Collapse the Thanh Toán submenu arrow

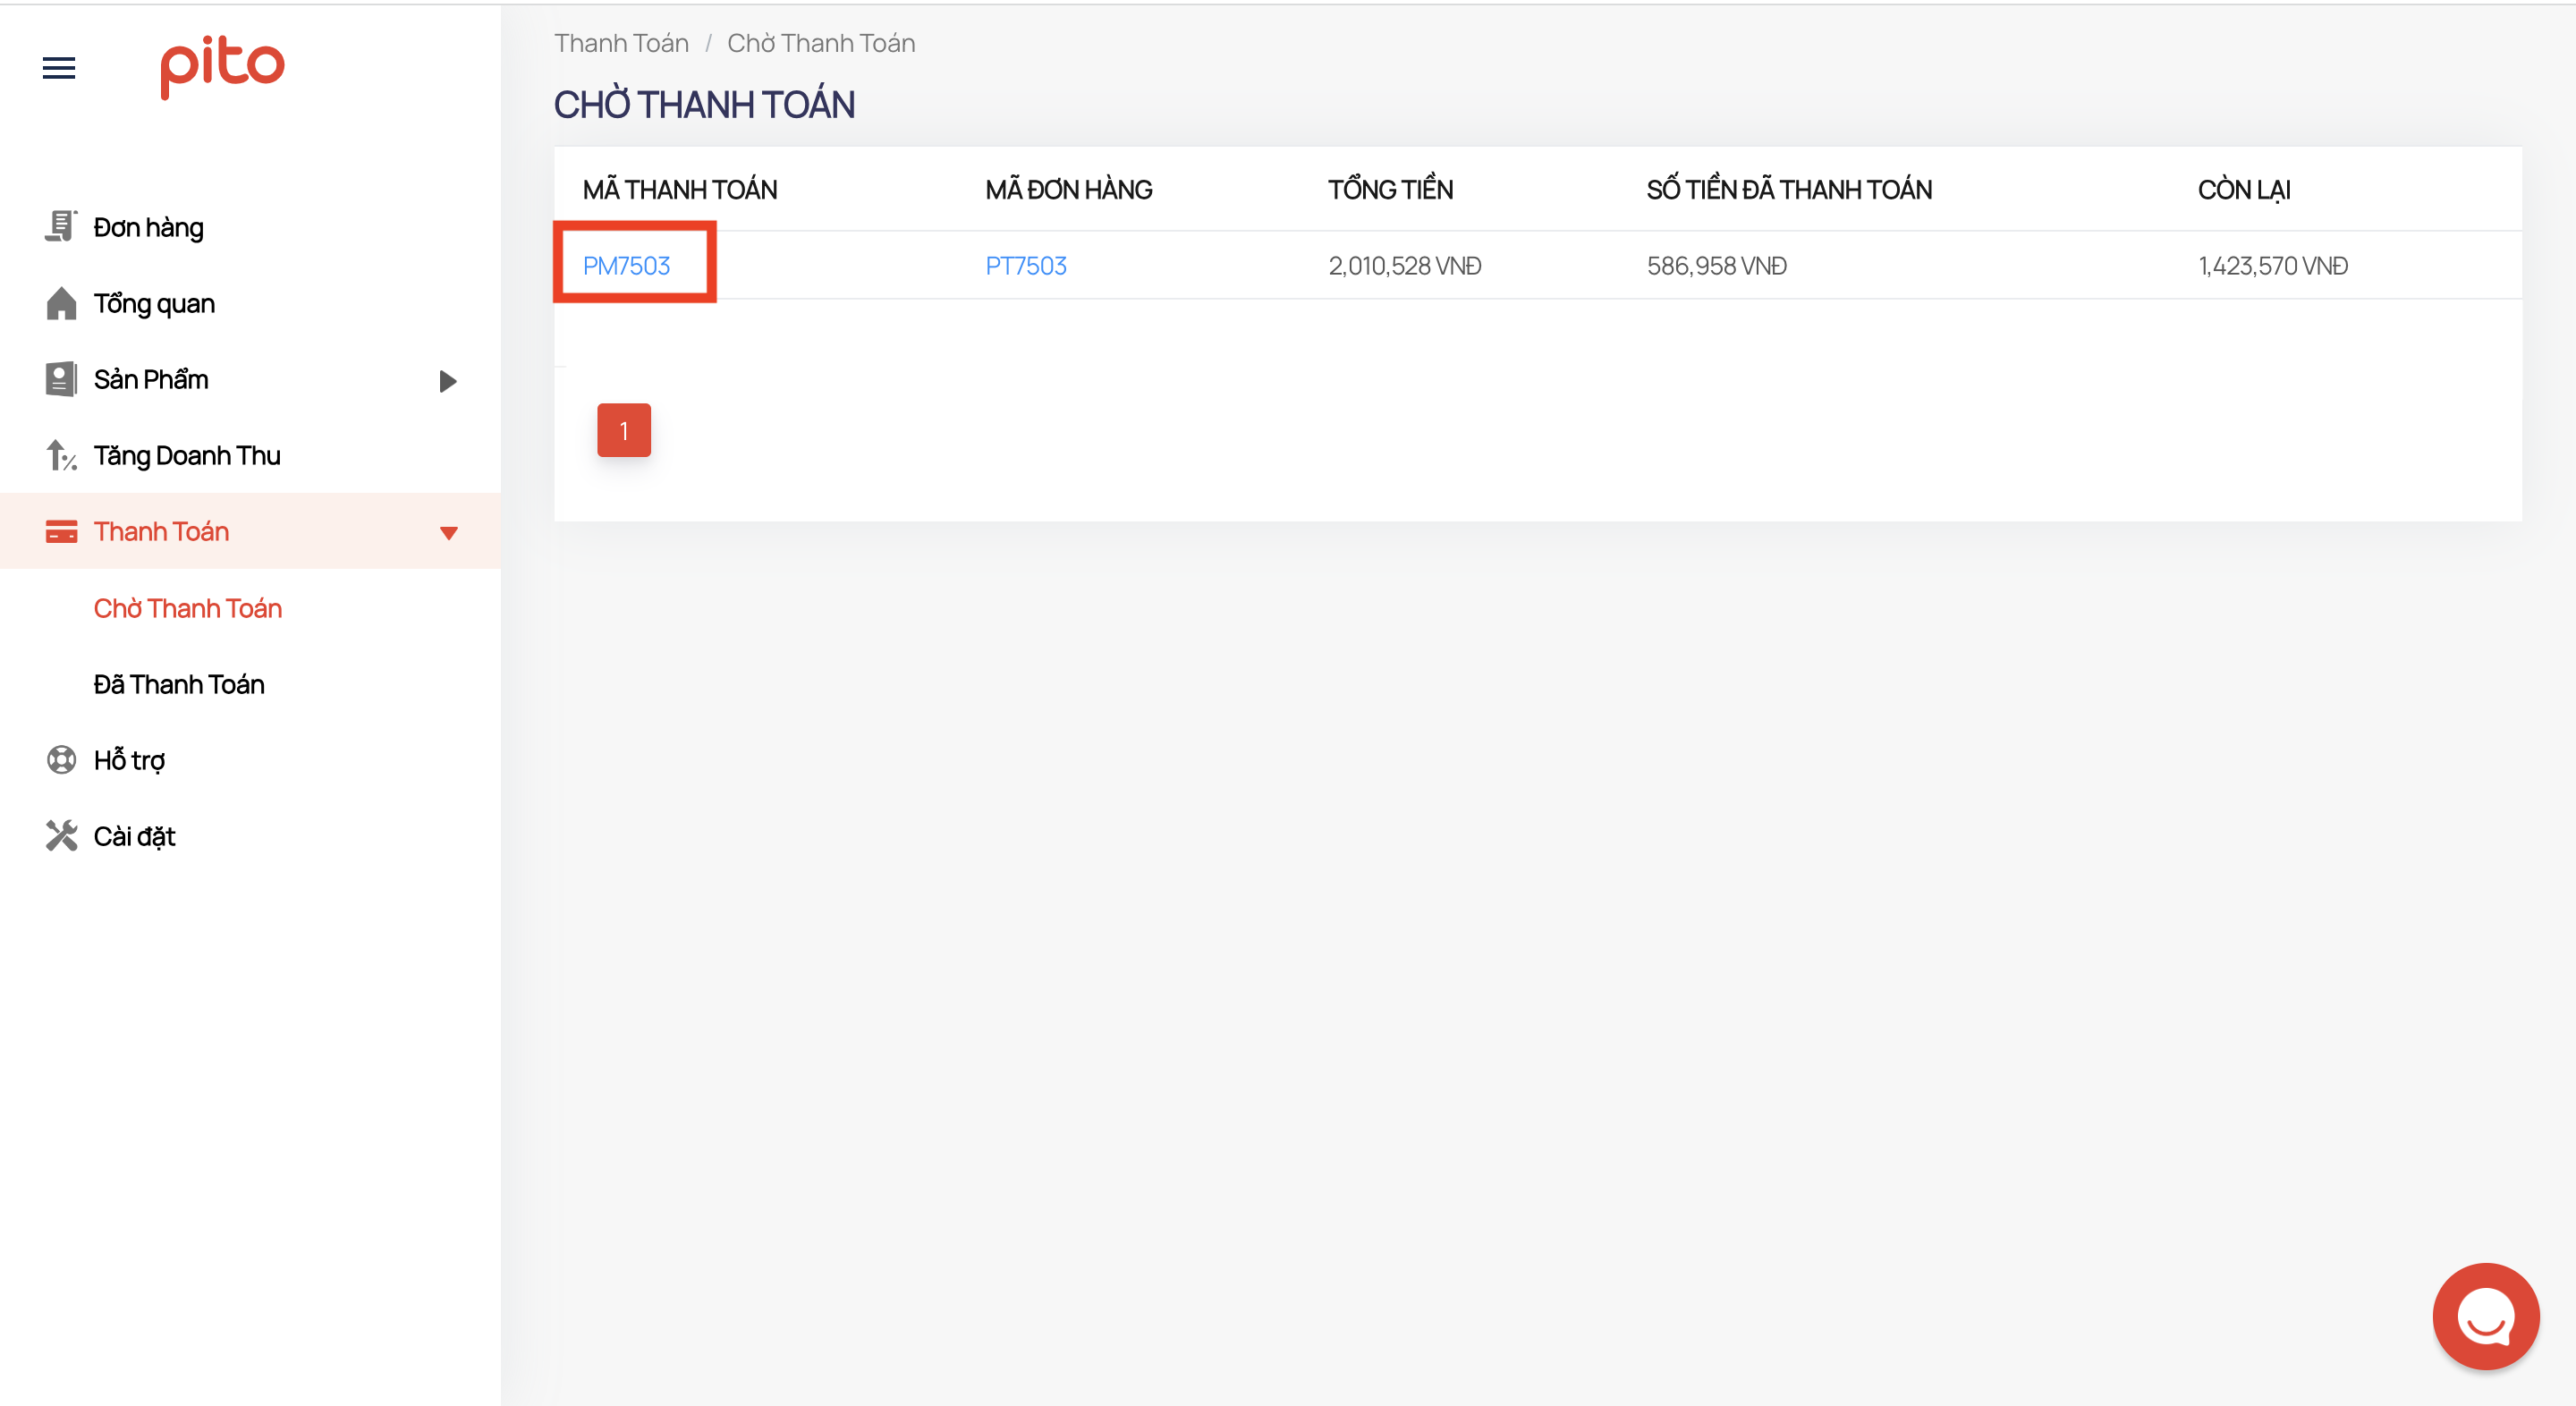click(448, 533)
